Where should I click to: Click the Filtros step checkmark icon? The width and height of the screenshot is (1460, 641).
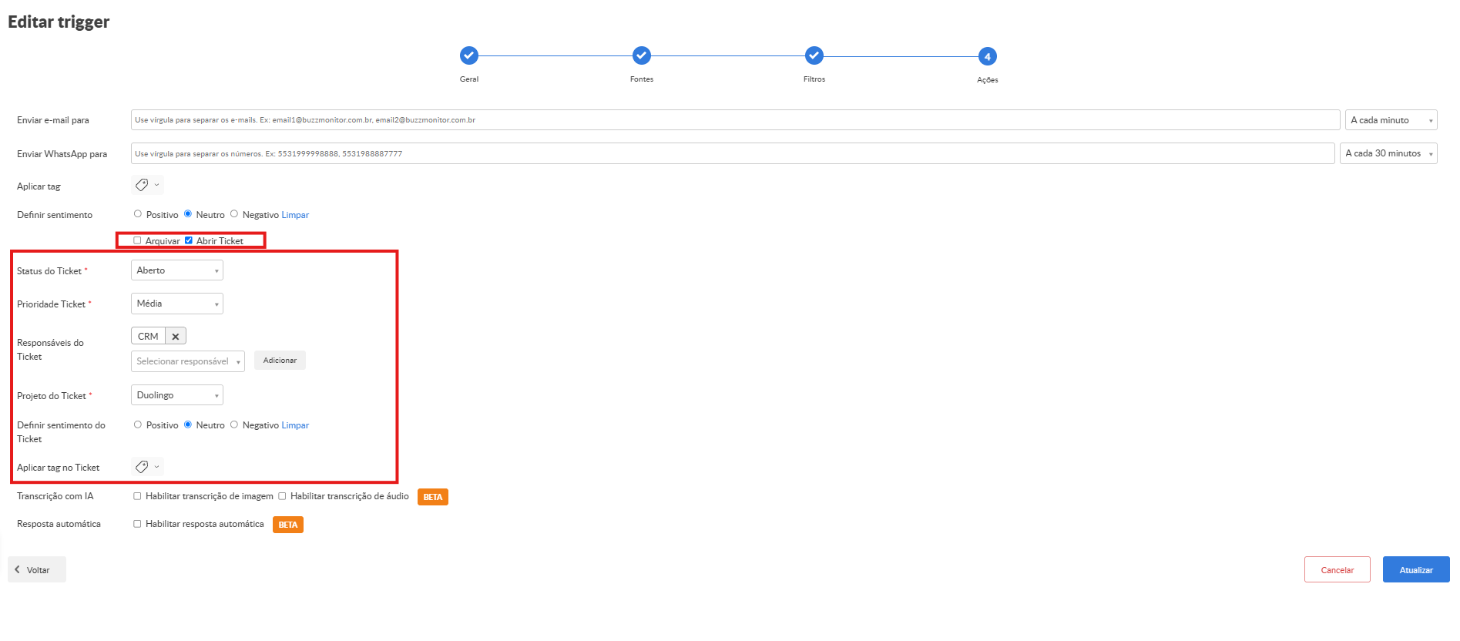pos(814,55)
